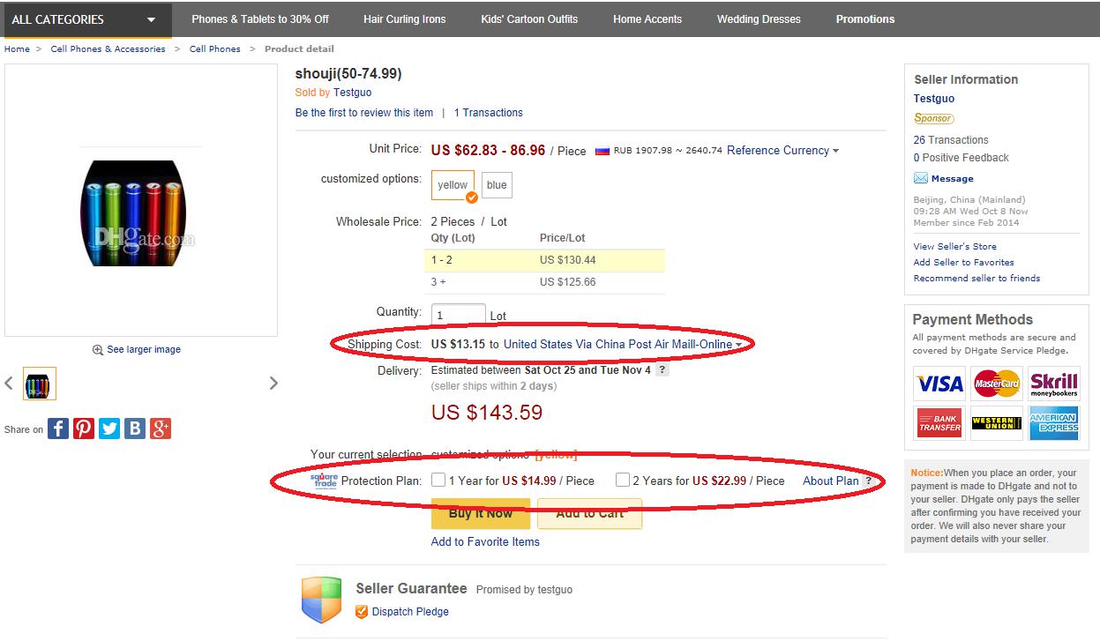This screenshot has width=1100, height=641.
Task: Share product on Google Plus icon
Action: [161, 429]
